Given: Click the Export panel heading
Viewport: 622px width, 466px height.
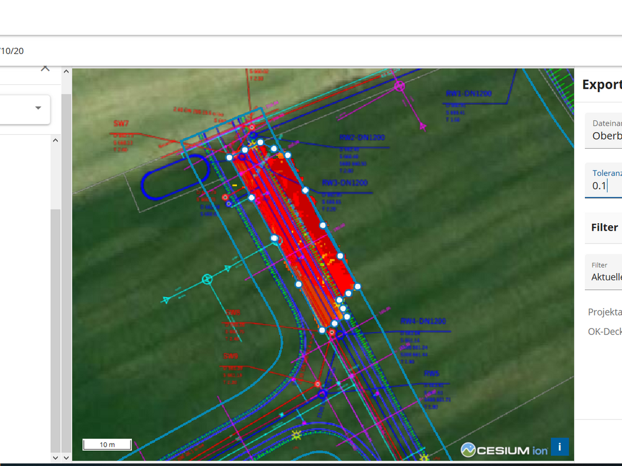Looking at the screenshot, I should click(x=602, y=84).
